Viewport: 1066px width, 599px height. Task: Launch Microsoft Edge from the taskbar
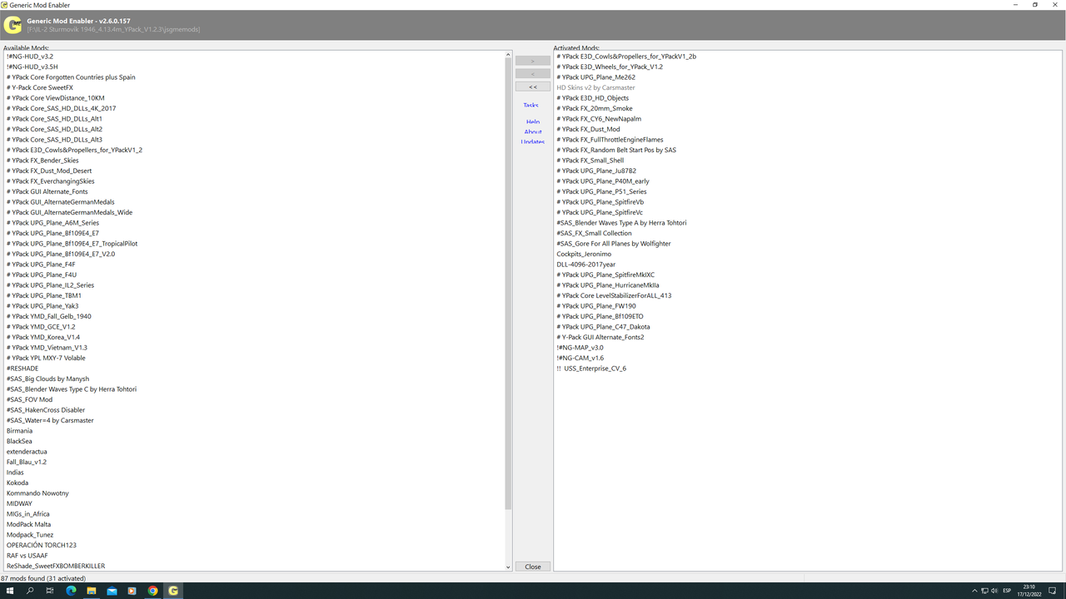point(71,591)
